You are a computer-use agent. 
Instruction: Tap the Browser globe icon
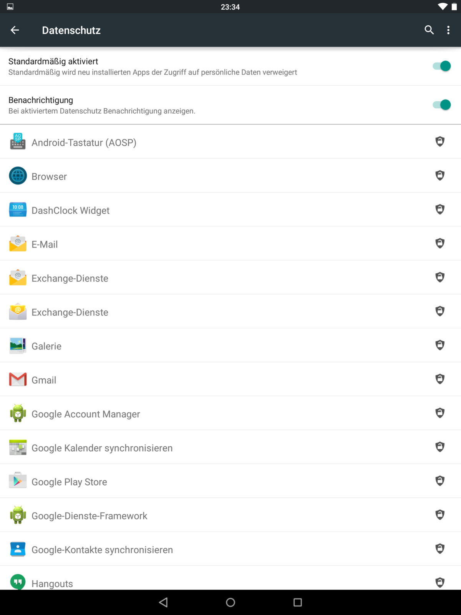(18, 176)
